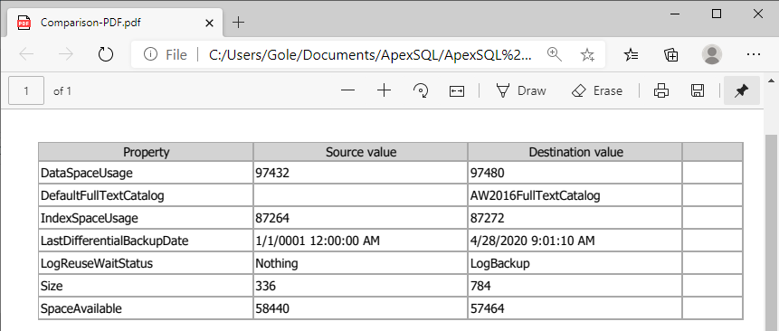
Task: Refresh the current page
Action: point(106,54)
